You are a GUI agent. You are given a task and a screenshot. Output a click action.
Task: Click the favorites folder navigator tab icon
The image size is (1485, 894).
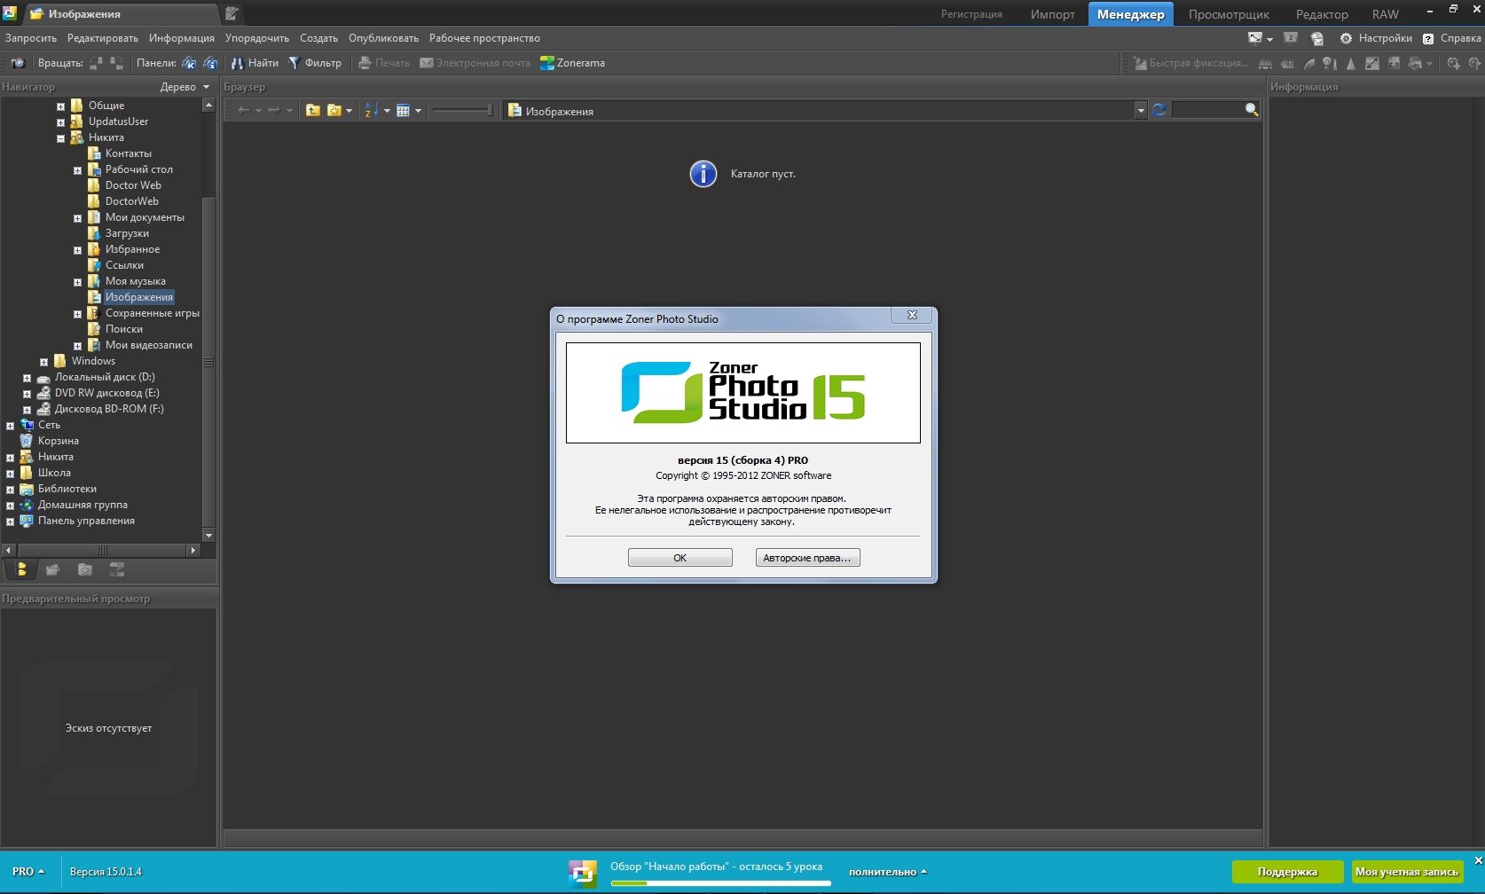pyautogui.click(x=85, y=569)
